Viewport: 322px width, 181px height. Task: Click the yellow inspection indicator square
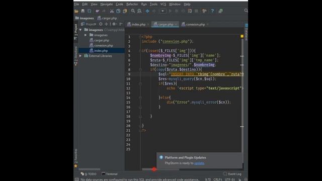242,36
